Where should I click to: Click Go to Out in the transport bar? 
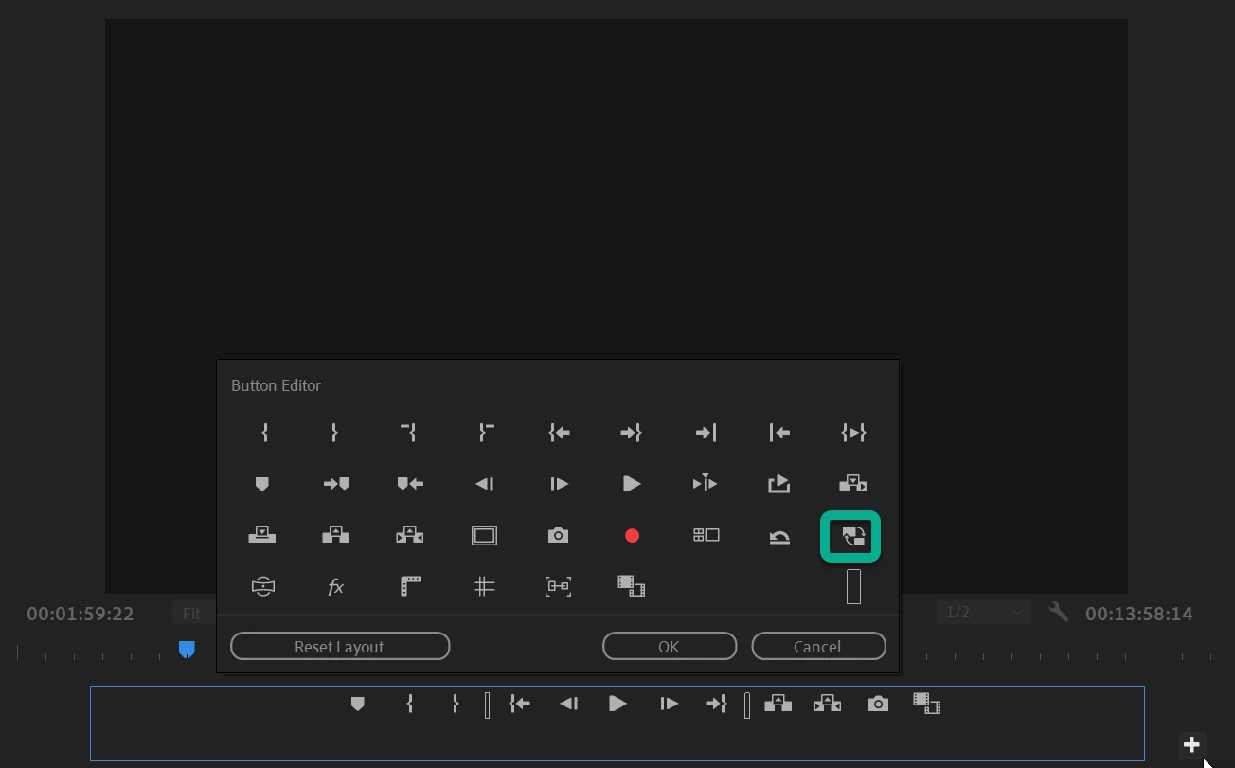(717, 704)
